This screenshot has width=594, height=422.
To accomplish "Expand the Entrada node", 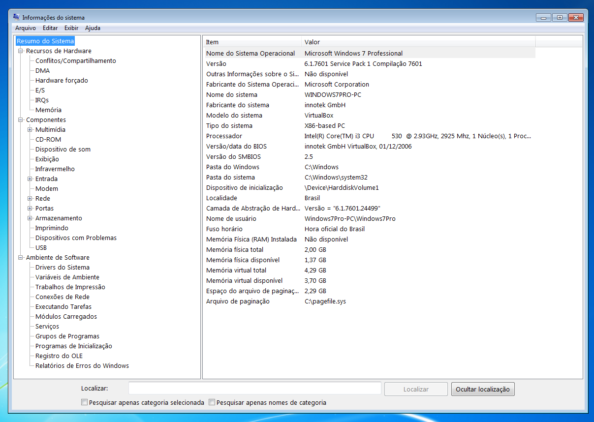I will 30,179.
